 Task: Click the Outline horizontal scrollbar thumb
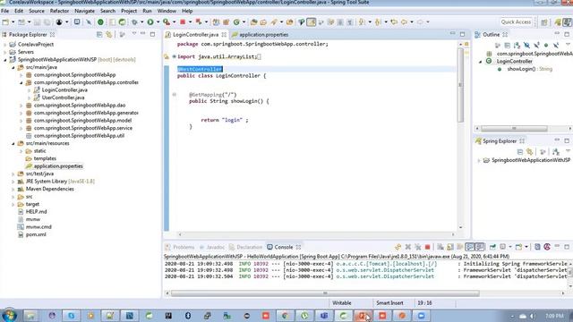coord(514,129)
